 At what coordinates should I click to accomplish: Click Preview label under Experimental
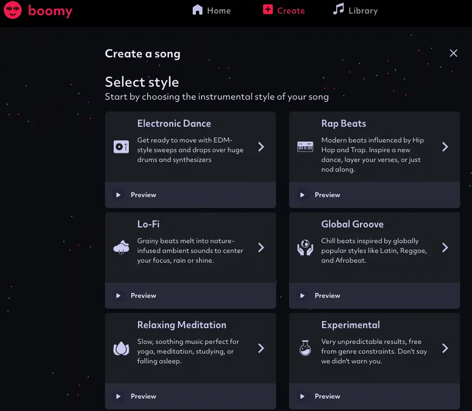(x=327, y=396)
